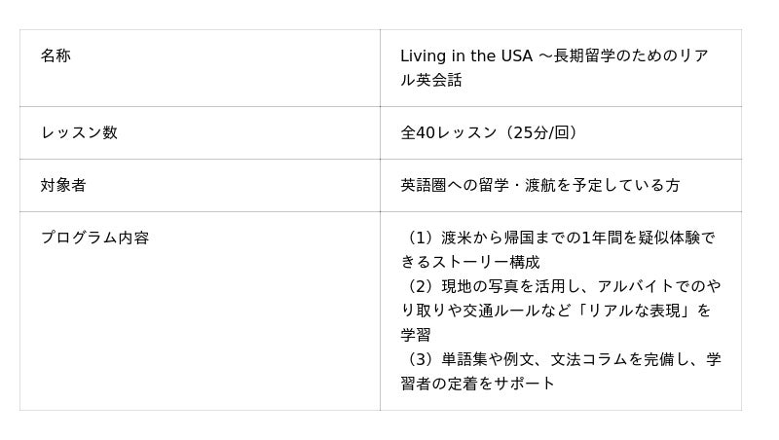Click the "（2）" item number marker
This screenshot has width=779, height=440.
coord(420,286)
